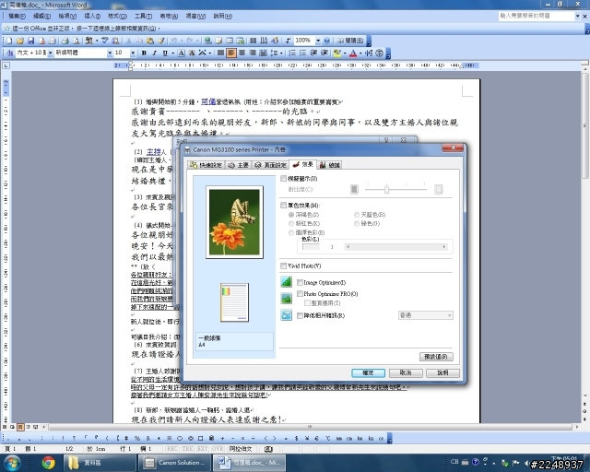Select the pink radio button (K)
This screenshot has width=590, height=472.
tap(291, 224)
